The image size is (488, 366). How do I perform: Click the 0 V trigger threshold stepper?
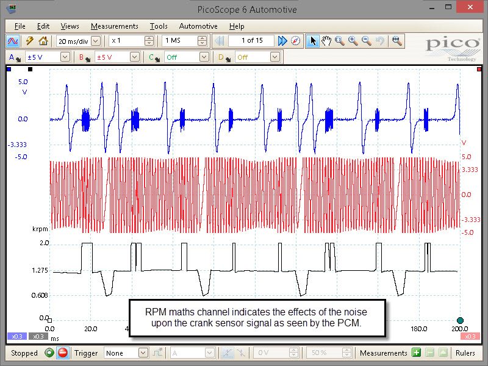[293, 353]
